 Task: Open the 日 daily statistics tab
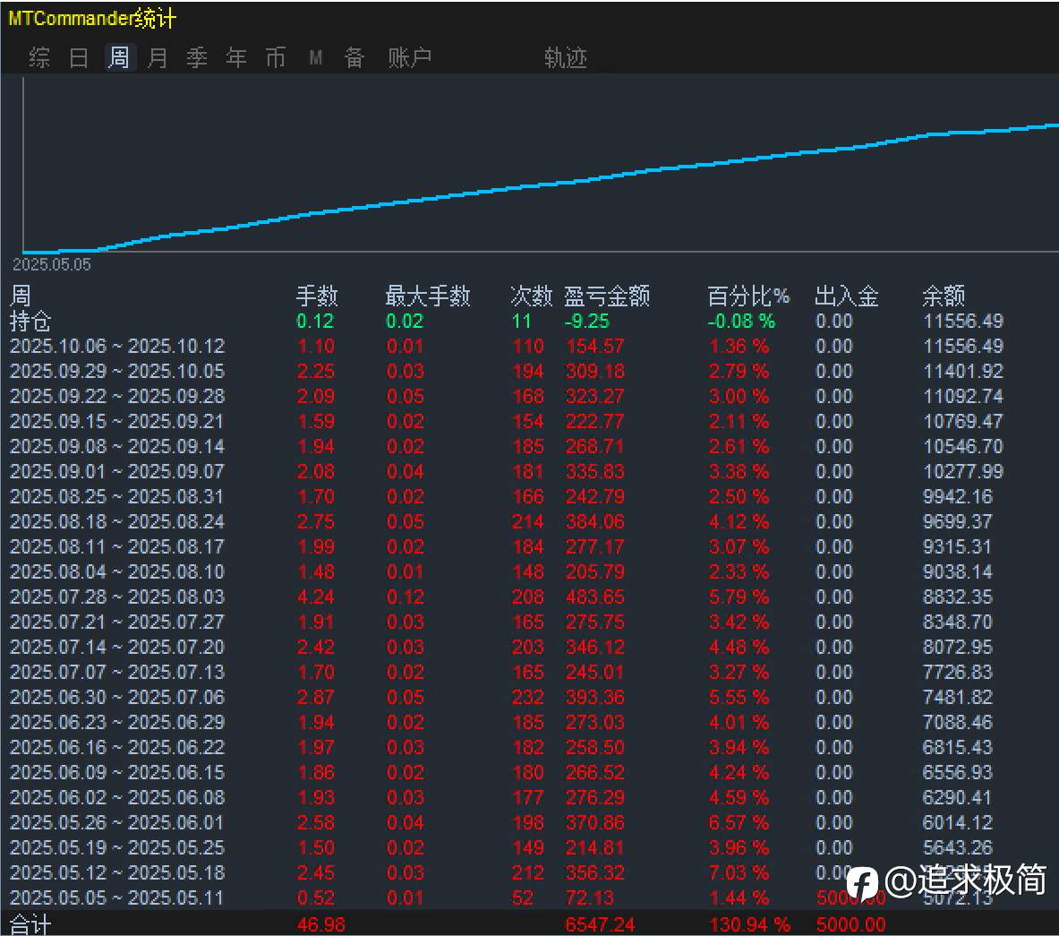click(x=79, y=58)
